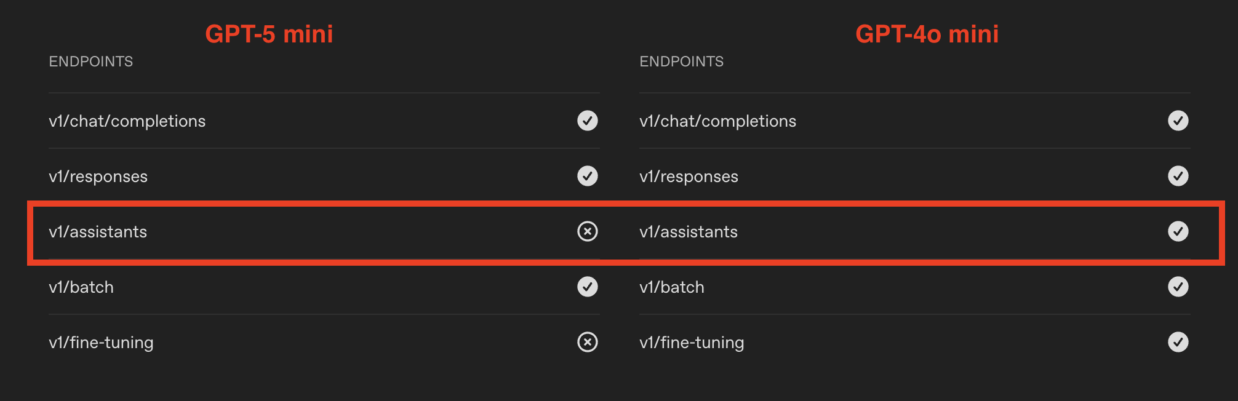Click v1/fine-tuning label under GPT-4o mini
Image resolution: width=1238 pixels, height=401 pixels.
pos(692,343)
